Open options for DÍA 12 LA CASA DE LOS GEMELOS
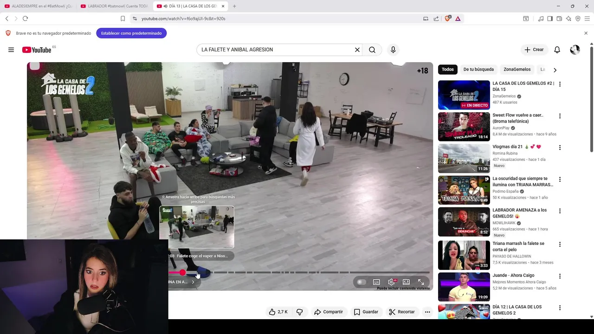The width and height of the screenshot is (594, 334). click(x=560, y=308)
